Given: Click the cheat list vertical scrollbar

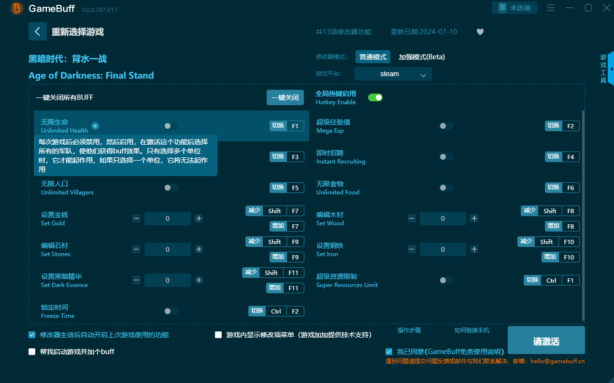Looking at the screenshot, I should [583, 215].
